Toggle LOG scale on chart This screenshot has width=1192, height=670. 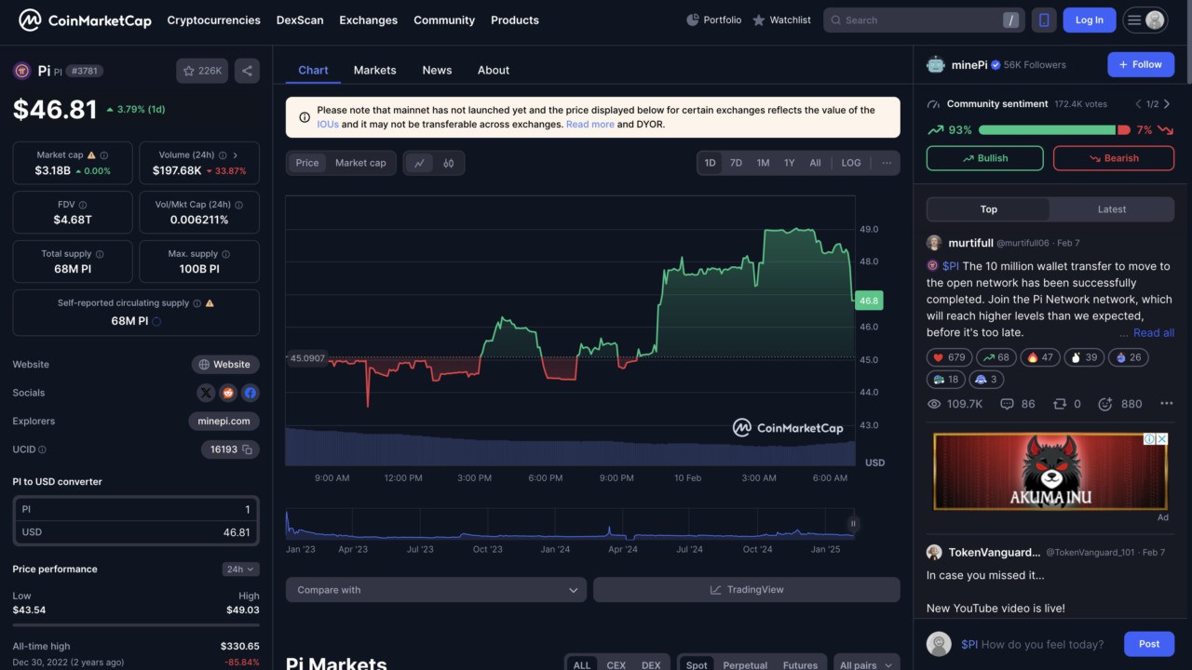851,163
